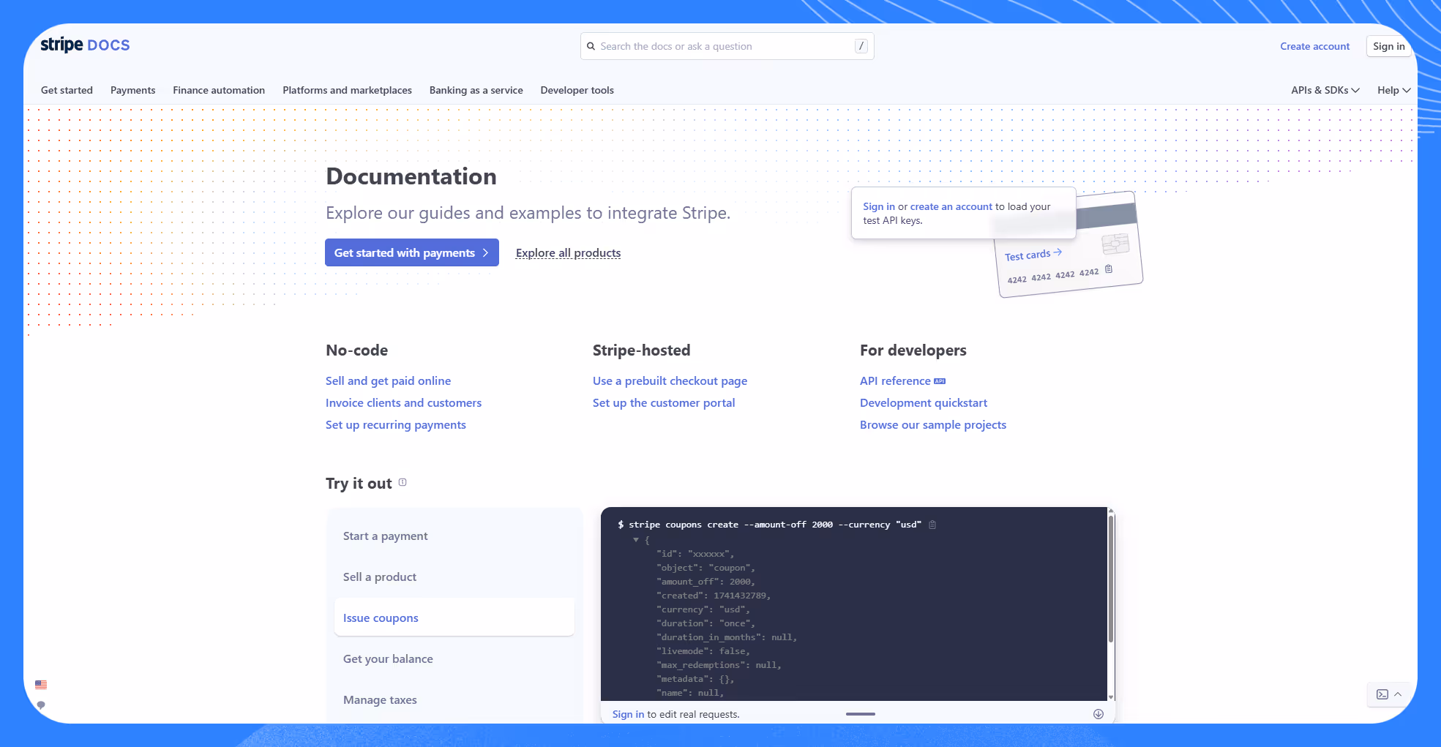Open the Finance automation menu
The width and height of the screenshot is (1441, 747).
point(219,90)
